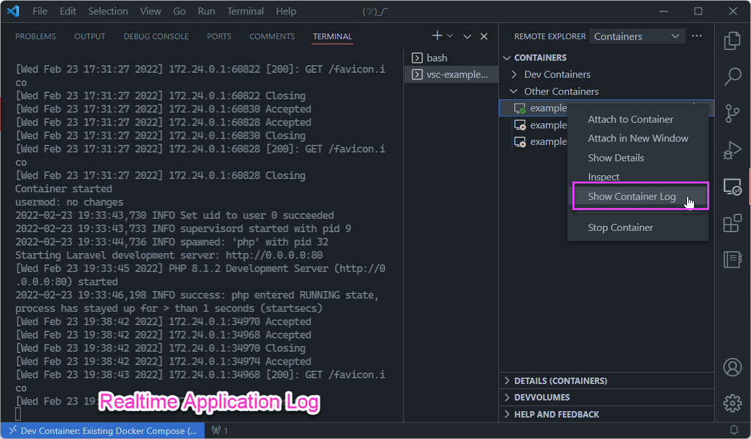Switch to the DEBUG CONSOLE tab

click(x=156, y=36)
